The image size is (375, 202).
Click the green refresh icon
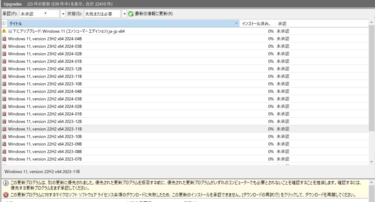131,14
